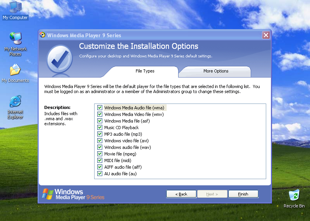Viewport: 310px width, 221px height.
Task: Open the Recycle Bin desktop icon
Action: (294, 199)
